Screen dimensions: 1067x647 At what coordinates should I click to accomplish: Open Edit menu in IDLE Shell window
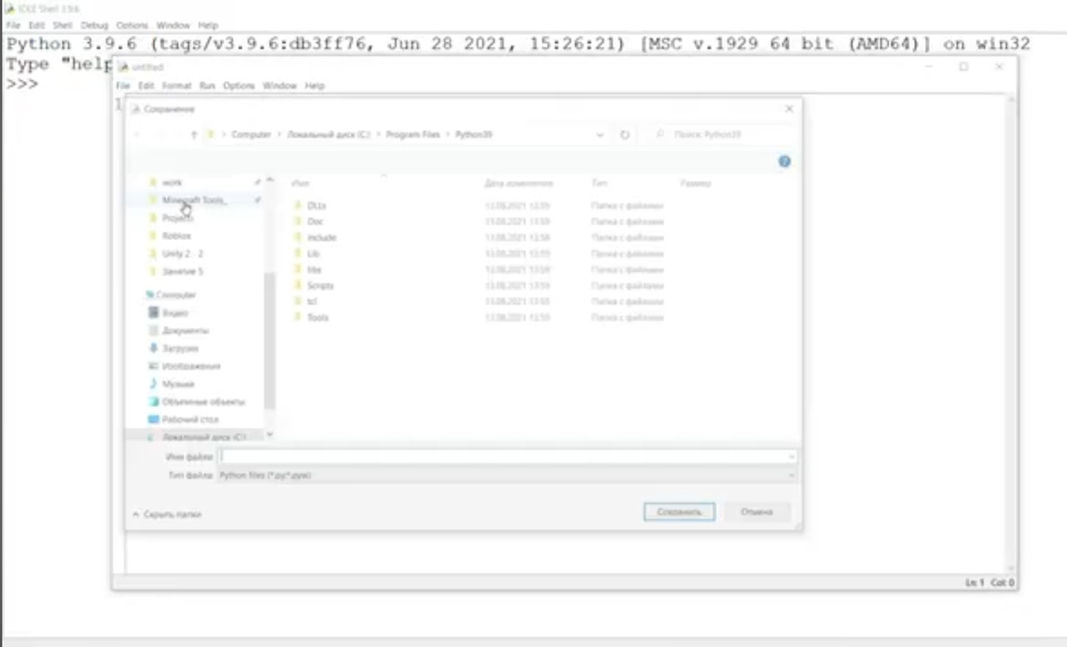(37, 26)
